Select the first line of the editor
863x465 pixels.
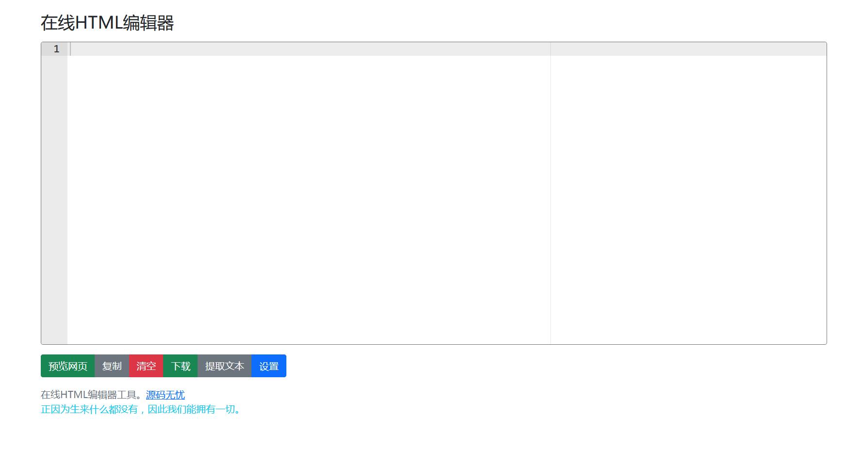194,48
